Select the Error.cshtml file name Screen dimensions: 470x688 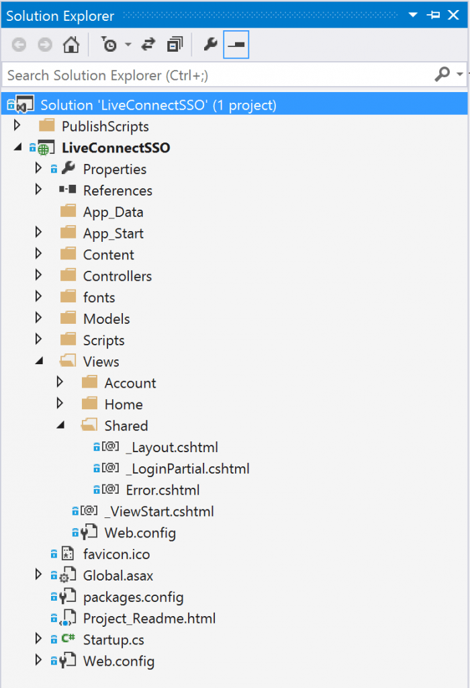tap(162, 490)
